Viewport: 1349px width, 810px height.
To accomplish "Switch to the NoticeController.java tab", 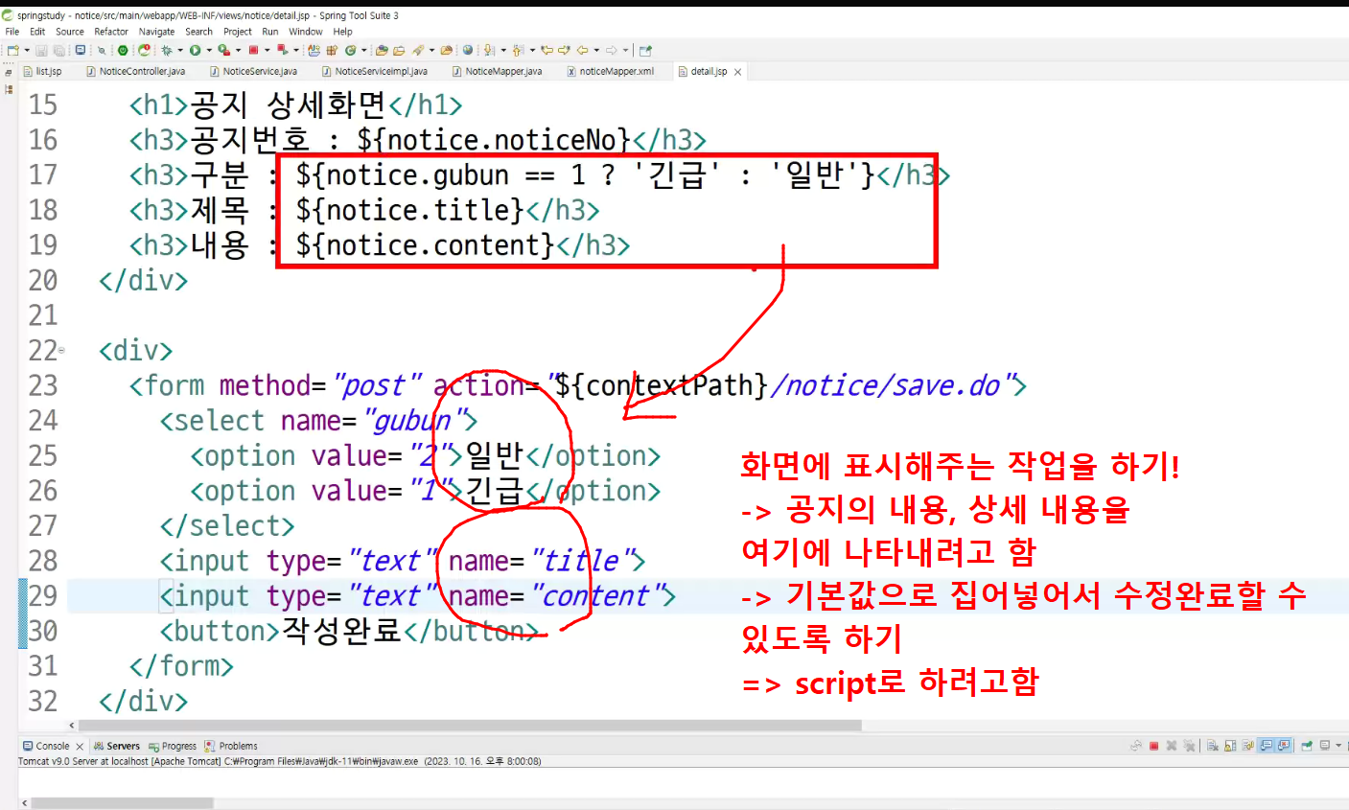I will pyautogui.click(x=136, y=72).
